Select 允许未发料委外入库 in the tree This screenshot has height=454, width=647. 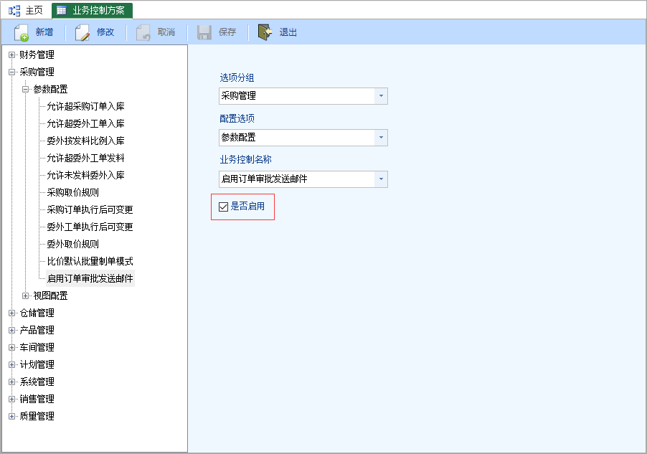coord(85,176)
